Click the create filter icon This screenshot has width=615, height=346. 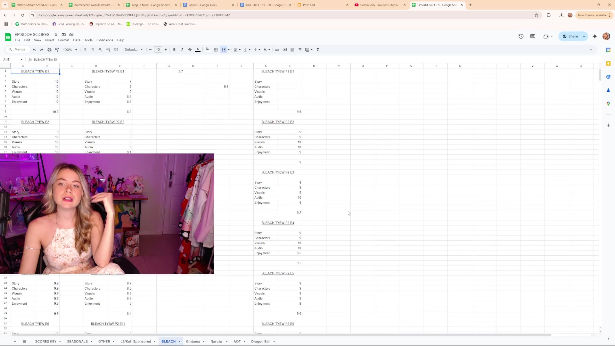[x=300, y=50]
